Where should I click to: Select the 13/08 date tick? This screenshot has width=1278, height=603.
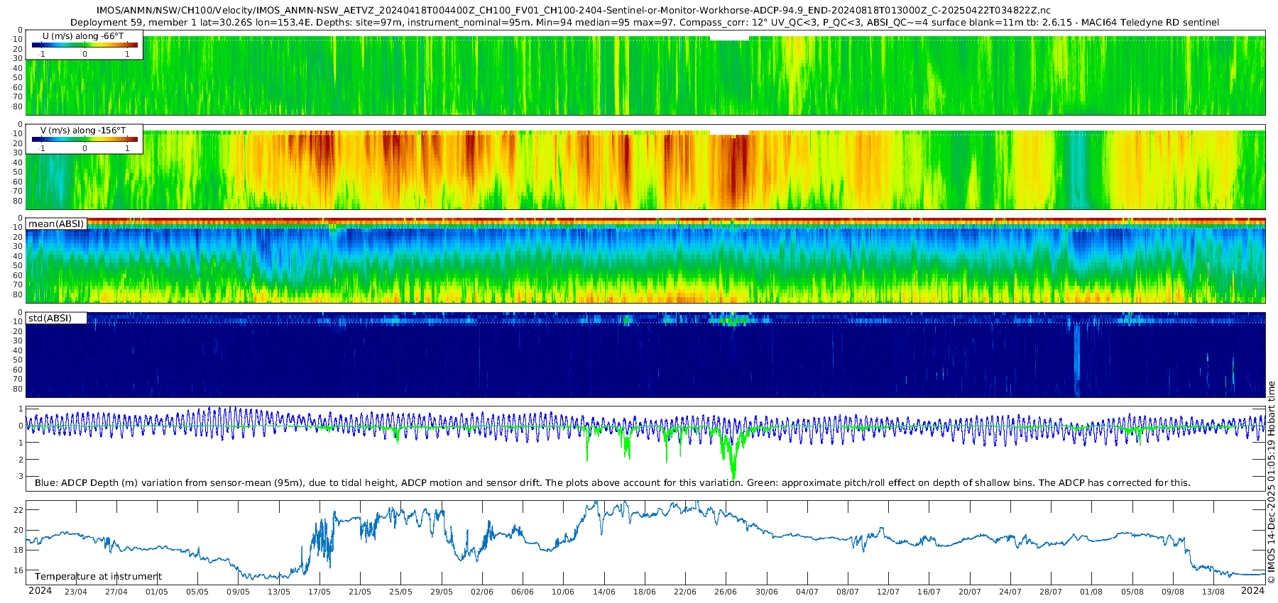pos(1213,592)
